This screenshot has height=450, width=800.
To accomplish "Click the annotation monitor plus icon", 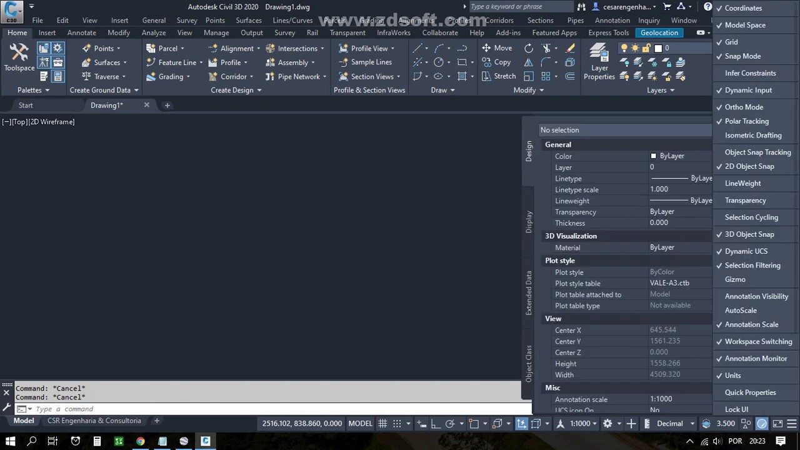I will coord(631,423).
